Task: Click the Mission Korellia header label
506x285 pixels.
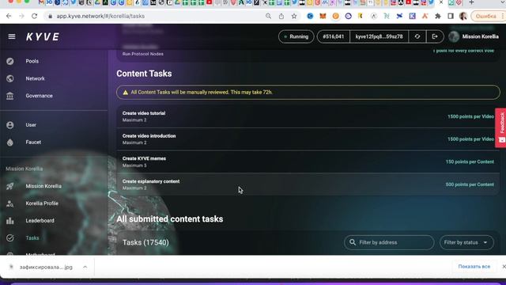Action: [480, 36]
